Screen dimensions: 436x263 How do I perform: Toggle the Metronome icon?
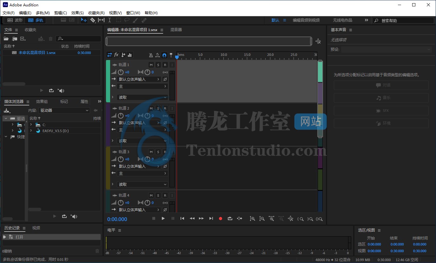(x=151, y=55)
